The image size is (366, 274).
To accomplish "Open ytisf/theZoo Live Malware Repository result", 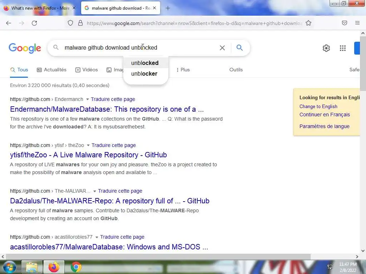I will (89, 155).
